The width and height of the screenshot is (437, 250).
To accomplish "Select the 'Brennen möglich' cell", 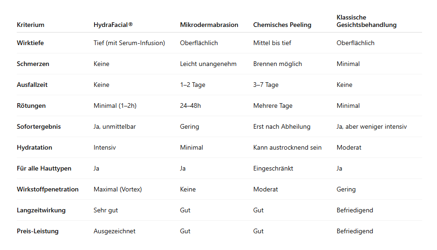I will pyautogui.click(x=277, y=64).
